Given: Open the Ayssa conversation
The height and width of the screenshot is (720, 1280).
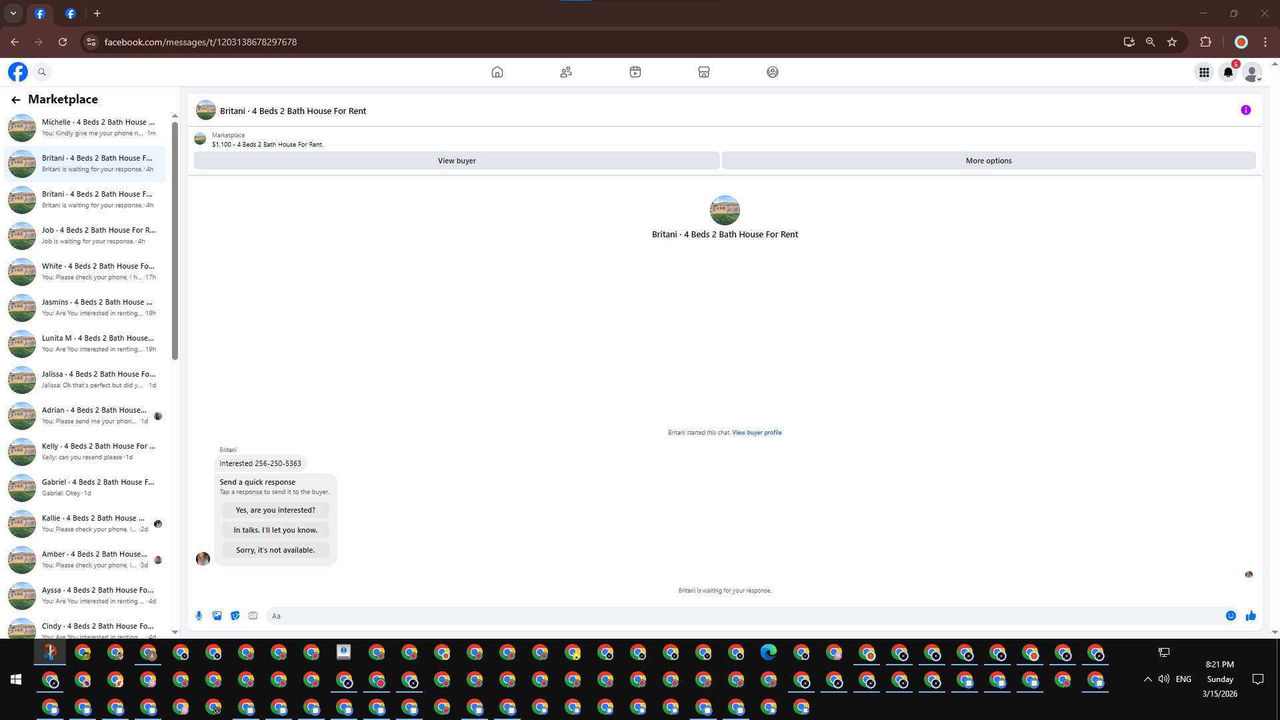Looking at the screenshot, I should 85,596.
